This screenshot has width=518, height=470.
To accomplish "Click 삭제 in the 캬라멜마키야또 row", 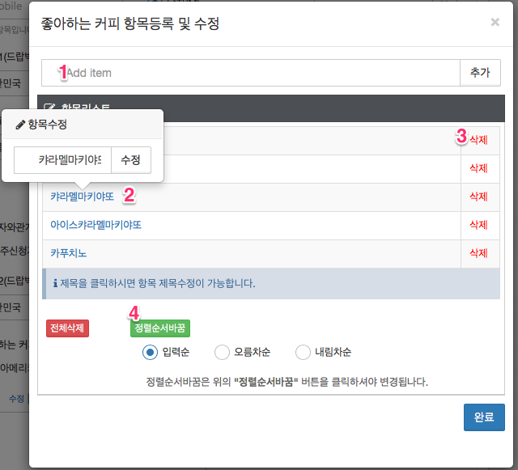I will pyautogui.click(x=478, y=197).
